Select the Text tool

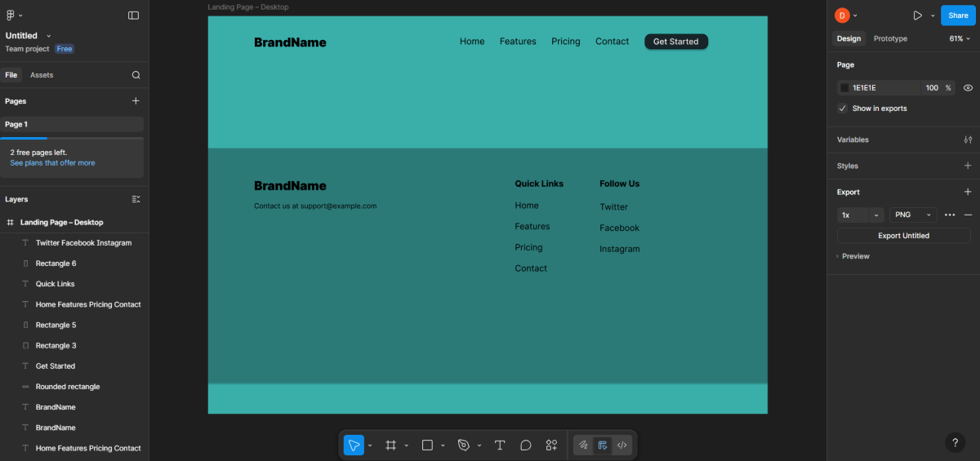[500, 445]
